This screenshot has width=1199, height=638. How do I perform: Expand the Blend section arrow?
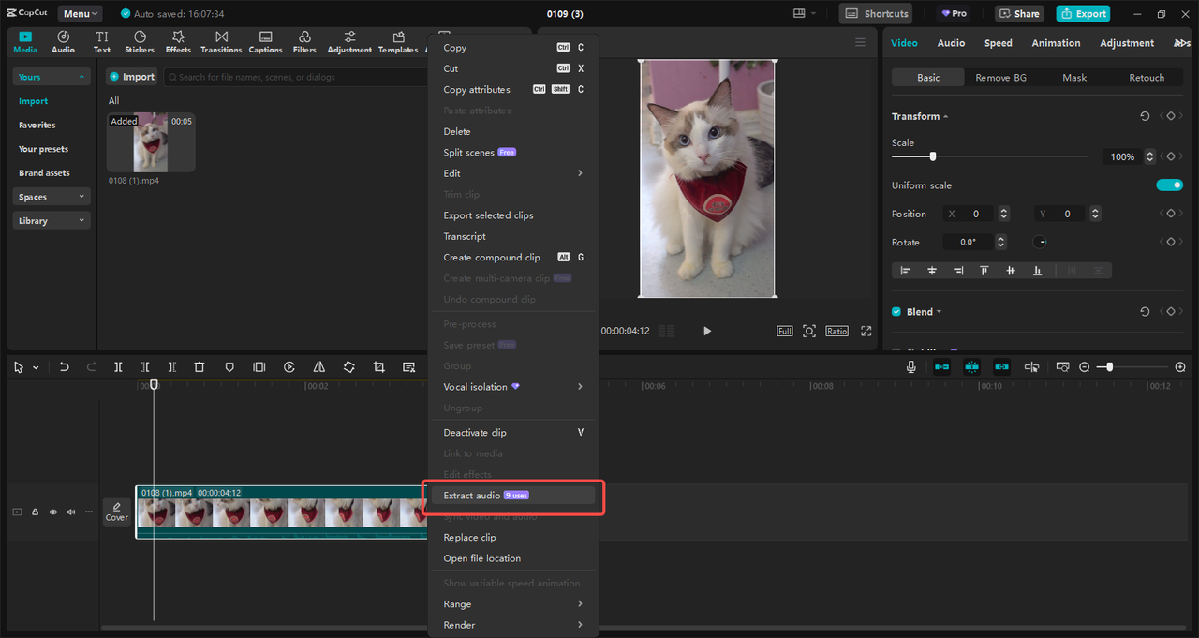[939, 312]
